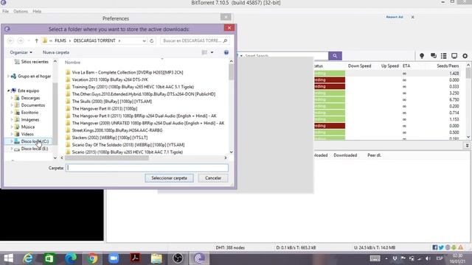This screenshot has height=265, width=472.
Task: Collapse BitTorrent detail pane with double chevron
Action: point(467,146)
